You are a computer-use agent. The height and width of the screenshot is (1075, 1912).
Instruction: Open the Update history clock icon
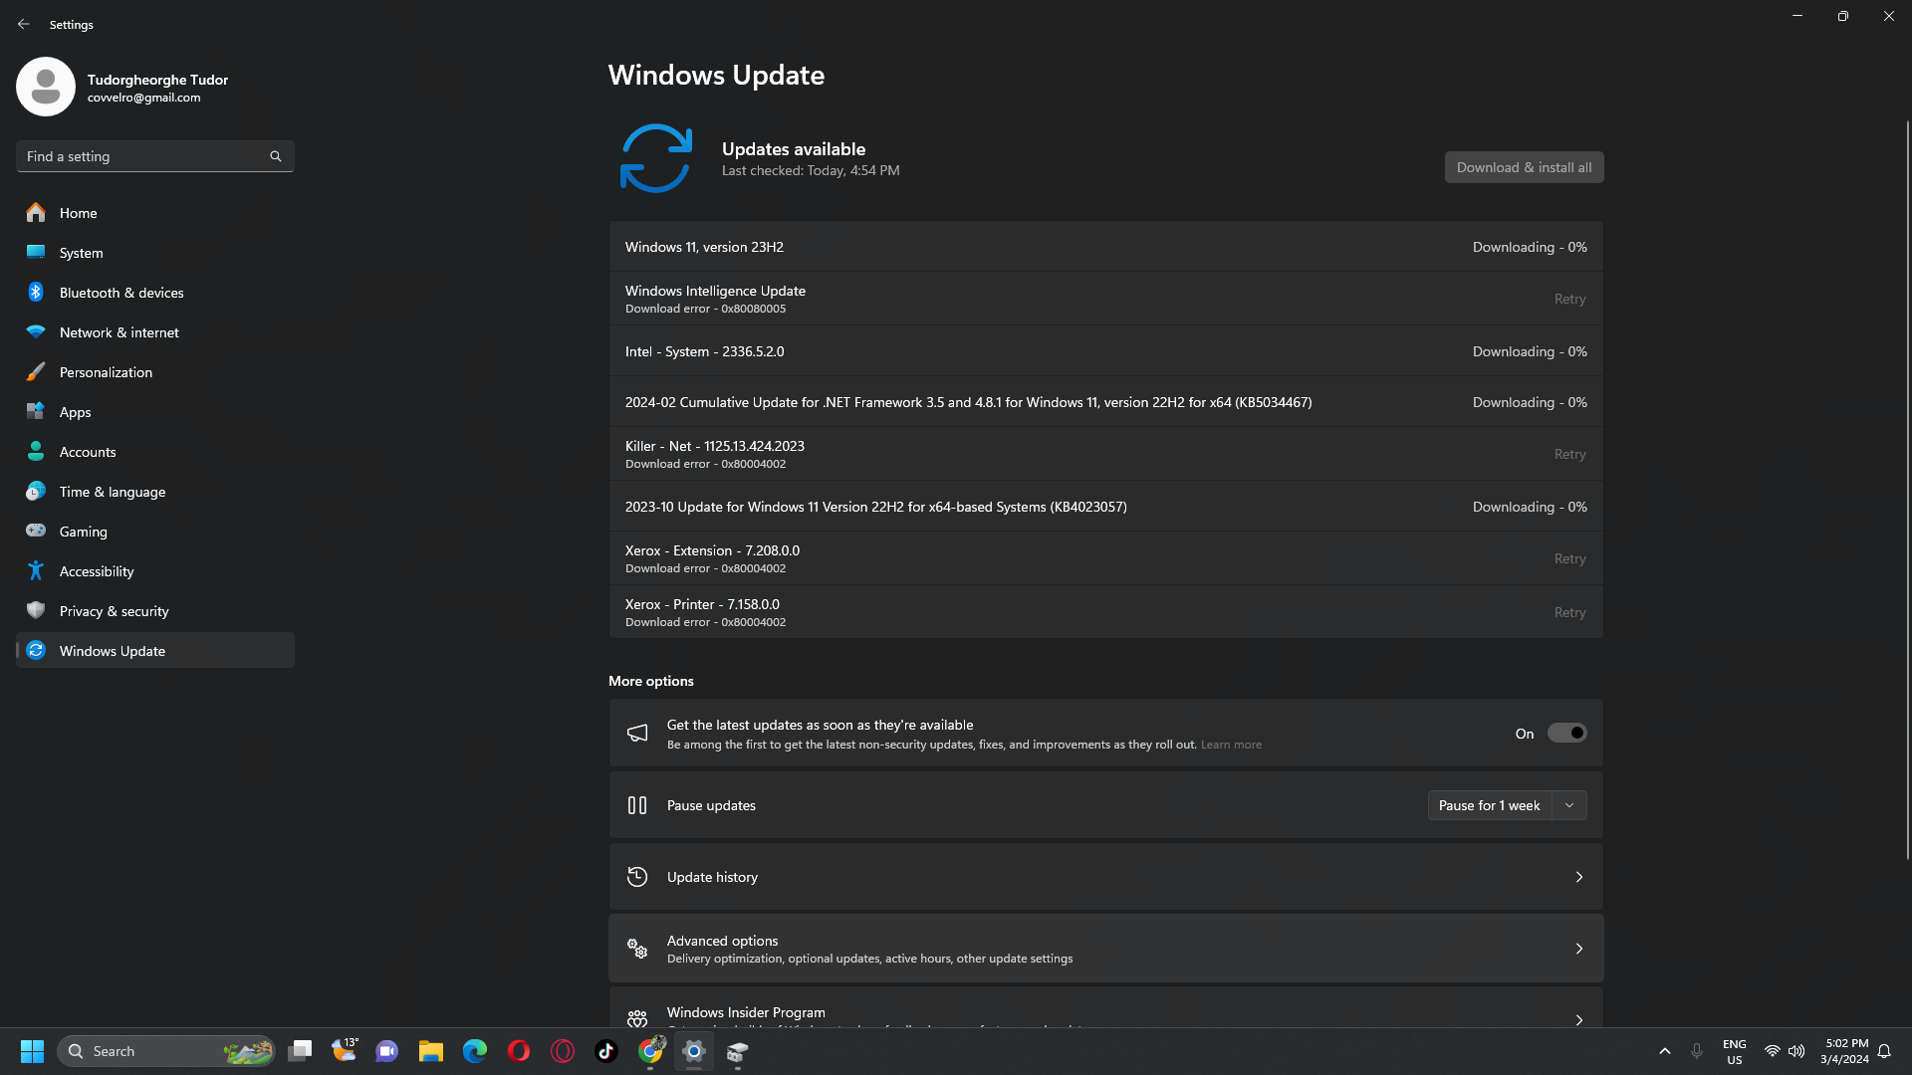[x=637, y=876]
